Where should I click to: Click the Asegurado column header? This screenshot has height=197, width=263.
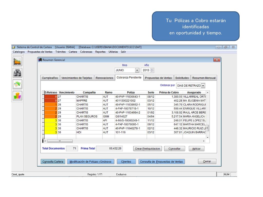194,92
